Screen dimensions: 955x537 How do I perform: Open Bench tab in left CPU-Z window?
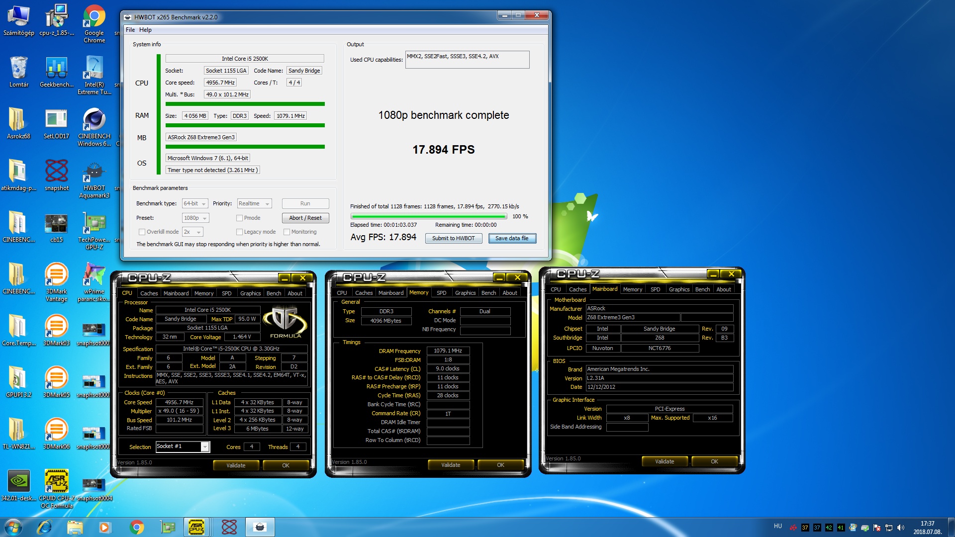(274, 293)
